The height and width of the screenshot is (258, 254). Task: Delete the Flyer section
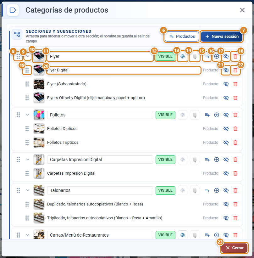tap(235, 56)
